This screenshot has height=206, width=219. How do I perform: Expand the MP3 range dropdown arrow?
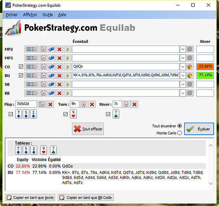coord(183,58)
